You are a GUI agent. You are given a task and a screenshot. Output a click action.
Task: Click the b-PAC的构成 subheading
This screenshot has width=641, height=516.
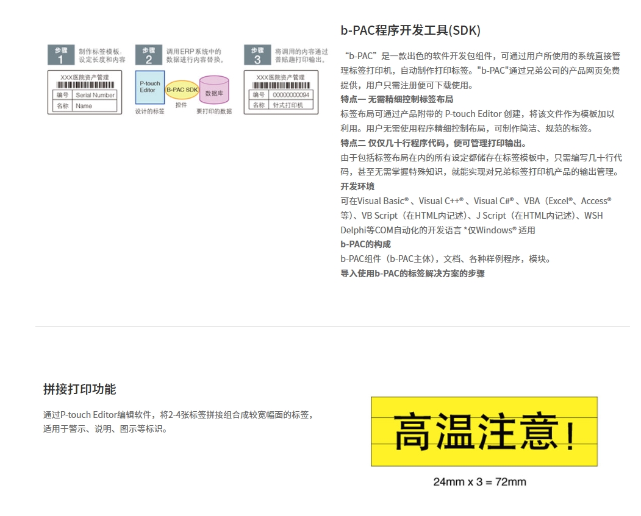(x=365, y=244)
